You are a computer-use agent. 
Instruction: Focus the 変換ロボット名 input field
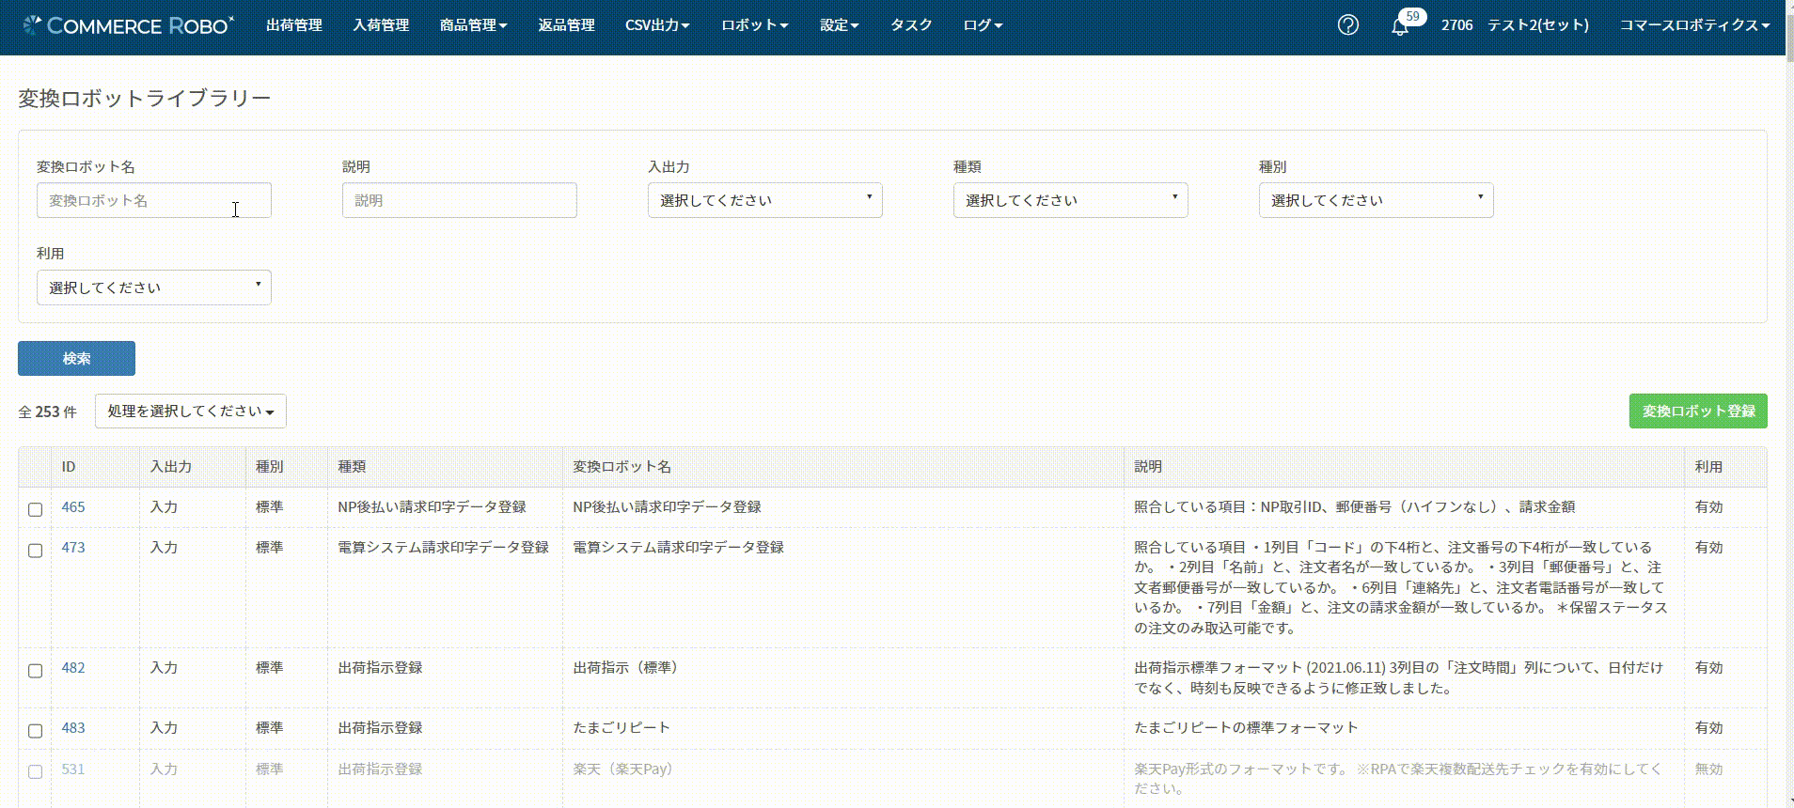(x=154, y=200)
